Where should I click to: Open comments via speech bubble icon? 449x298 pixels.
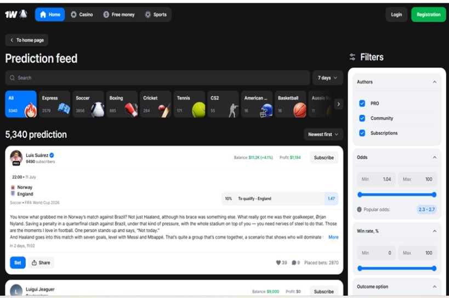pos(294,262)
